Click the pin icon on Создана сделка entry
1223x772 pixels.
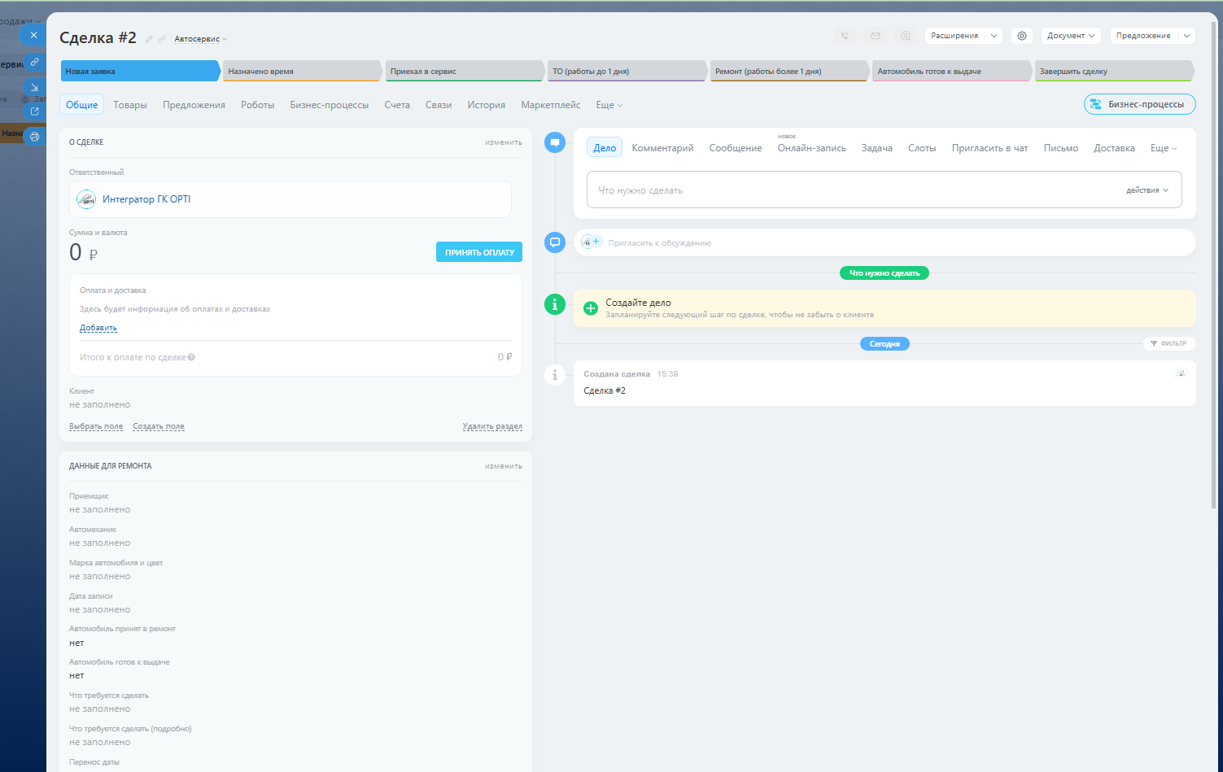coord(1180,374)
